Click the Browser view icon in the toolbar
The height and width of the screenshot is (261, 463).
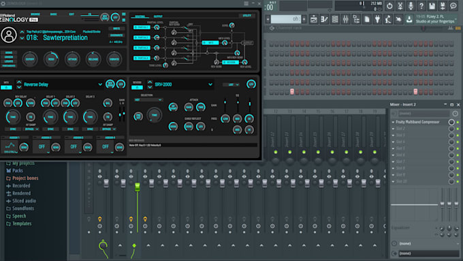(x=356, y=20)
